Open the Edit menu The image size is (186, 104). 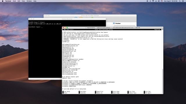pos(19,1)
